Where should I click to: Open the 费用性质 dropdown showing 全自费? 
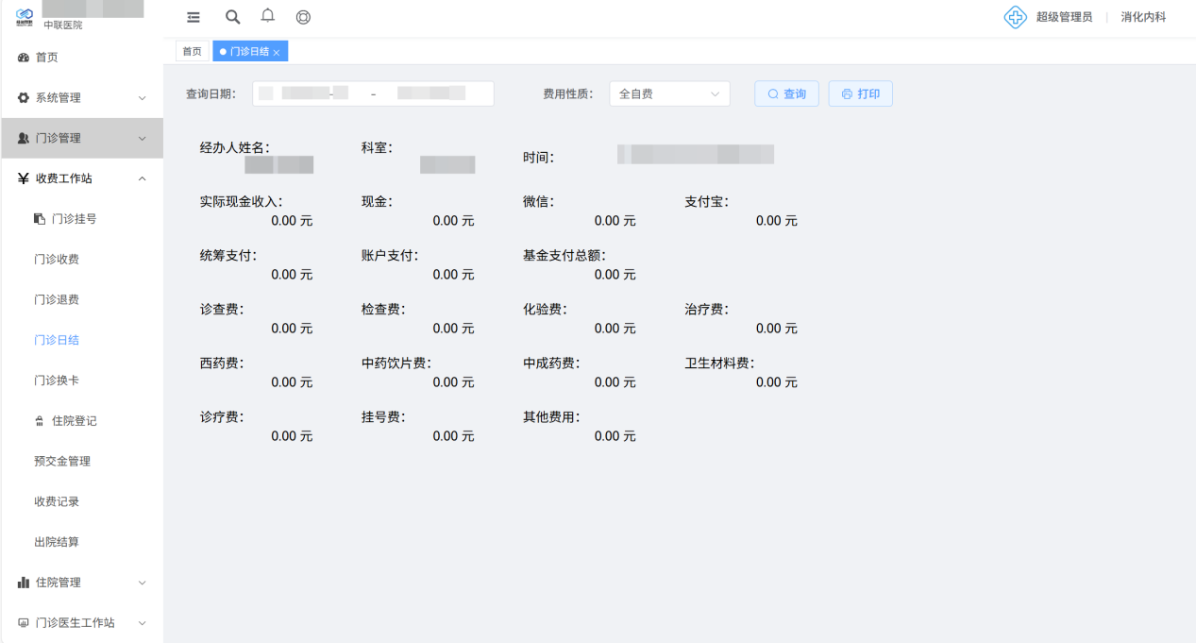(669, 93)
